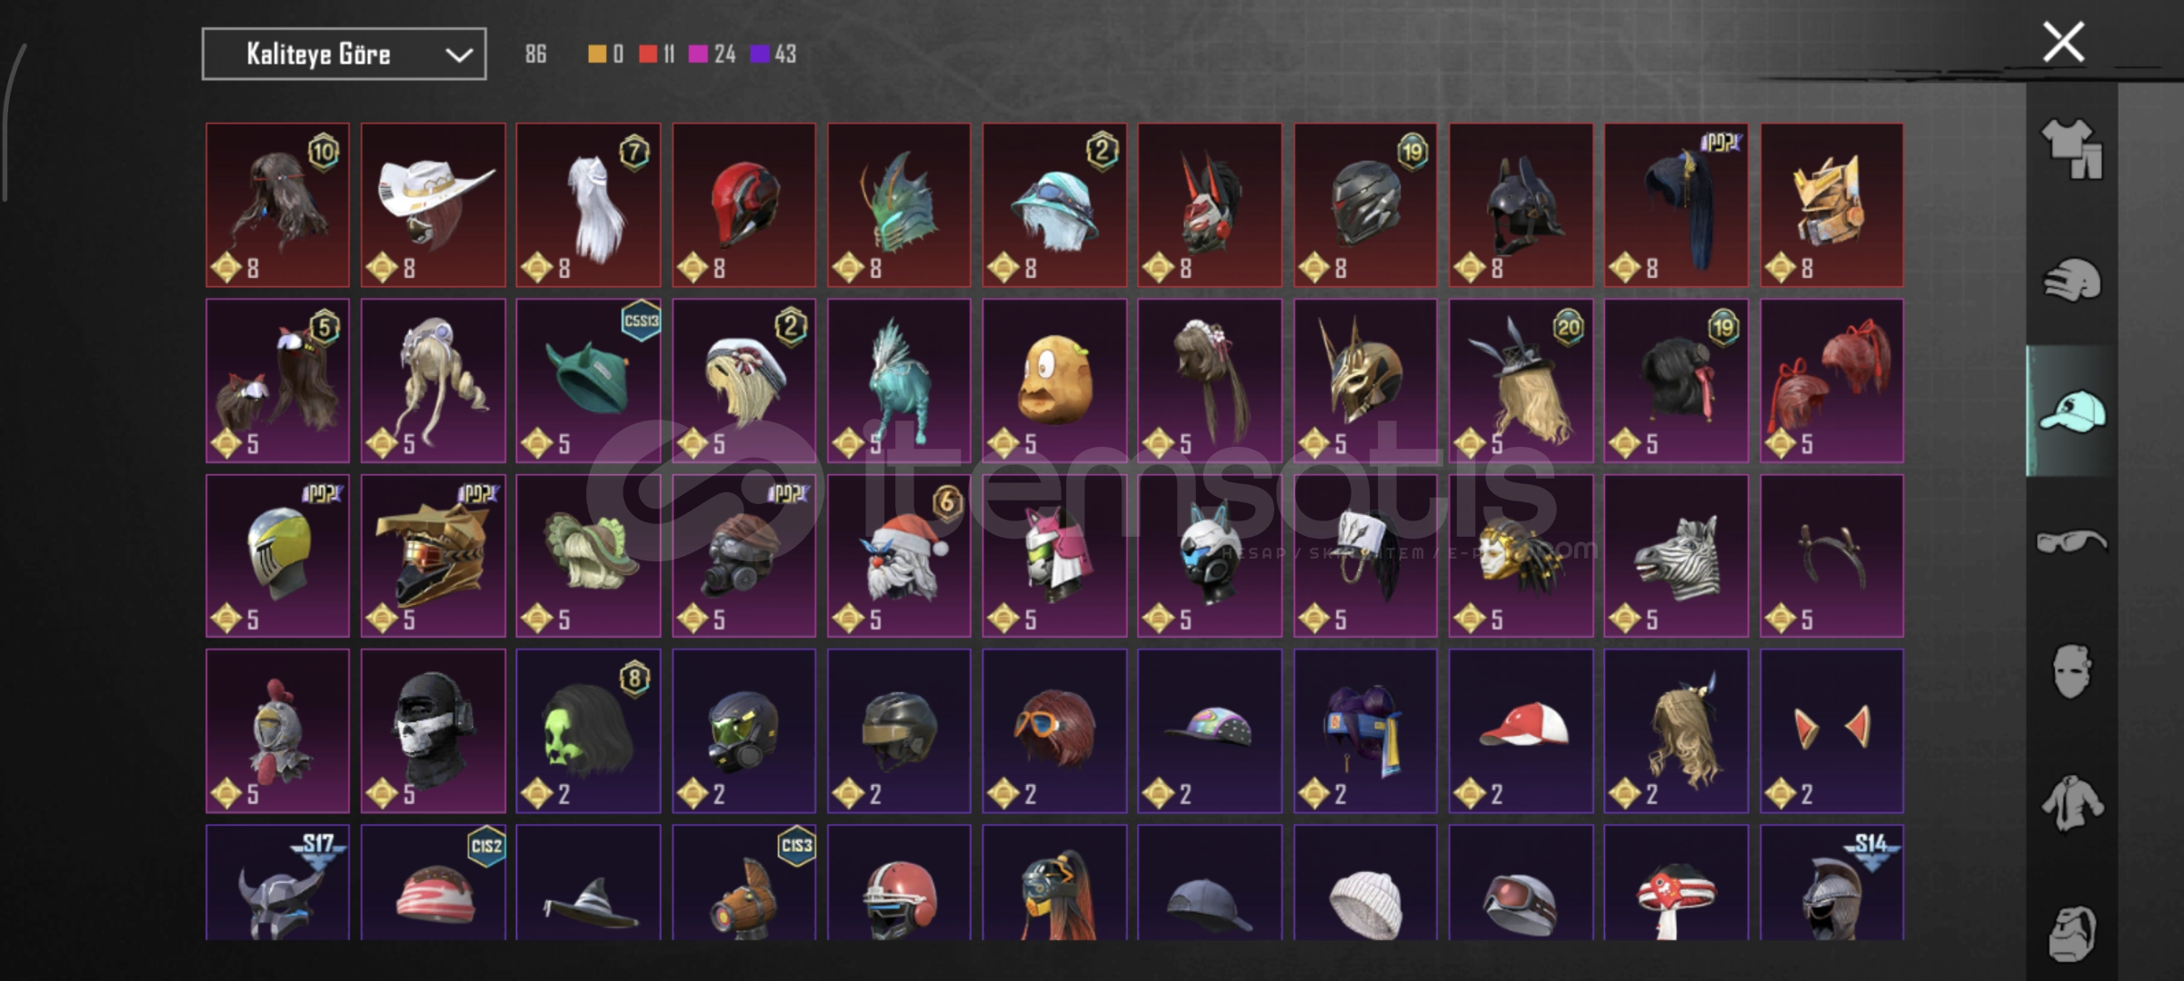Open the face mask category icon
The image size is (2184, 981).
[2071, 671]
